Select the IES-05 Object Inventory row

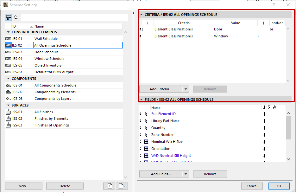tap(64, 65)
